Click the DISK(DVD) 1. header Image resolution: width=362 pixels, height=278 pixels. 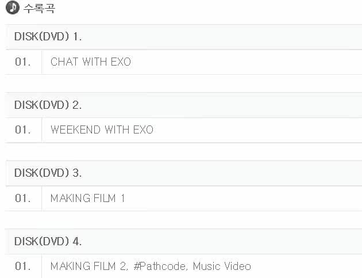[x=48, y=37]
